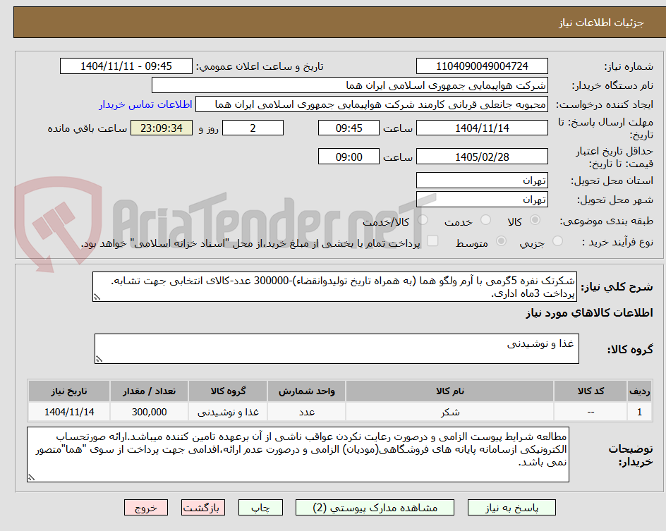Click the چاپ print button
The image size is (666, 531).
pos(260,508)
